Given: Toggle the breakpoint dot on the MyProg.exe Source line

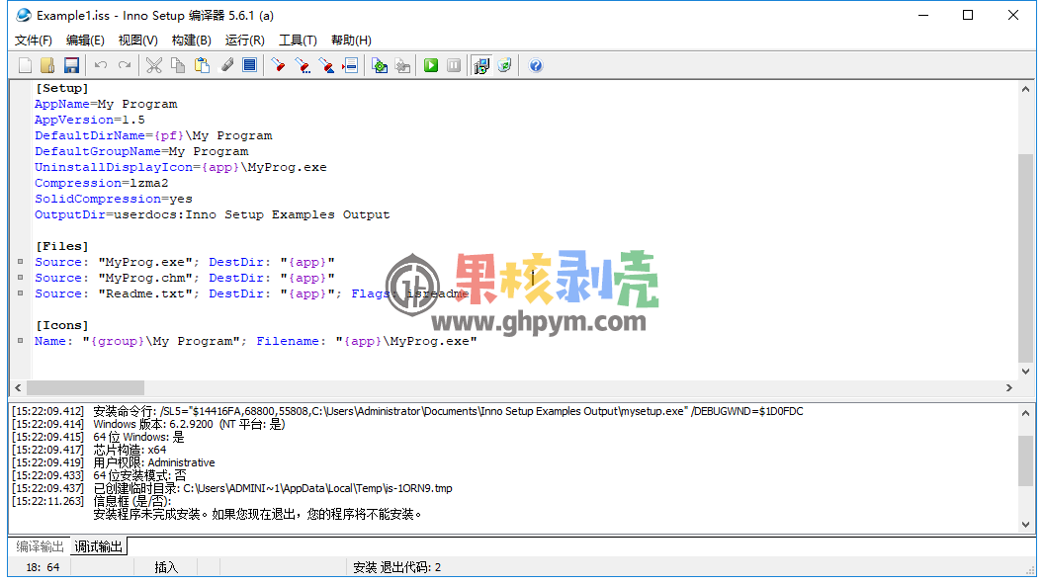Looking at the screenshot, I should tap(21, 262).
